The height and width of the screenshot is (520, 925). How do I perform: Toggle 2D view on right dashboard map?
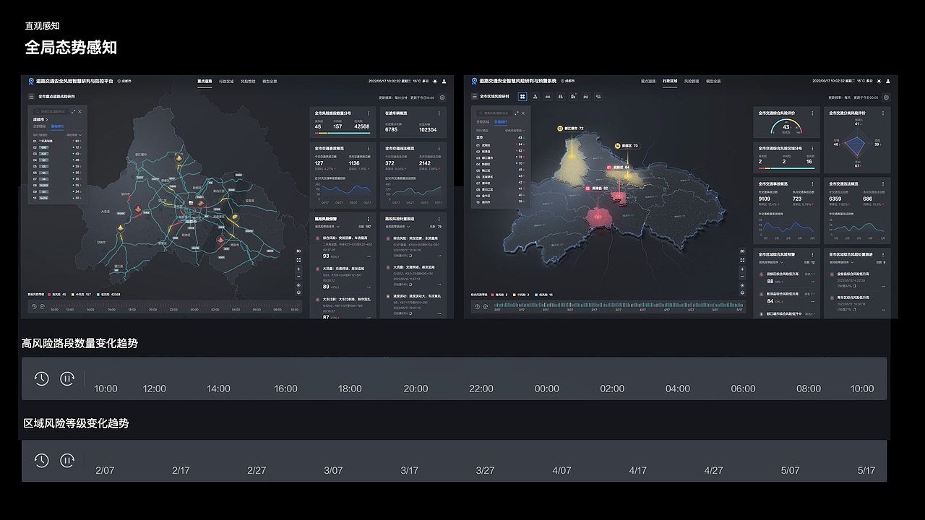pyautogui.click(x=742, y=251)
